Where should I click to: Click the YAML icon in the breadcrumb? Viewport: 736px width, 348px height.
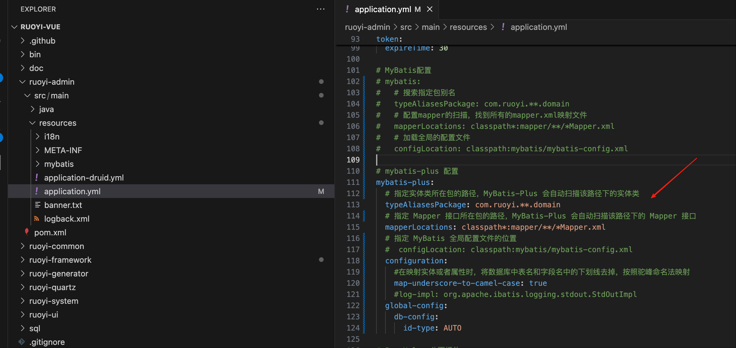[x=503, y=27]
